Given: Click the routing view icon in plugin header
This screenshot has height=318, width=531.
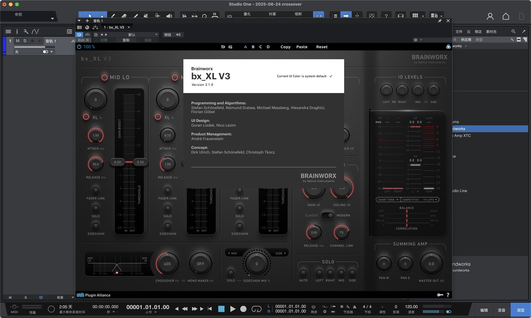Looking at the screenshot, I should (95, 27).
